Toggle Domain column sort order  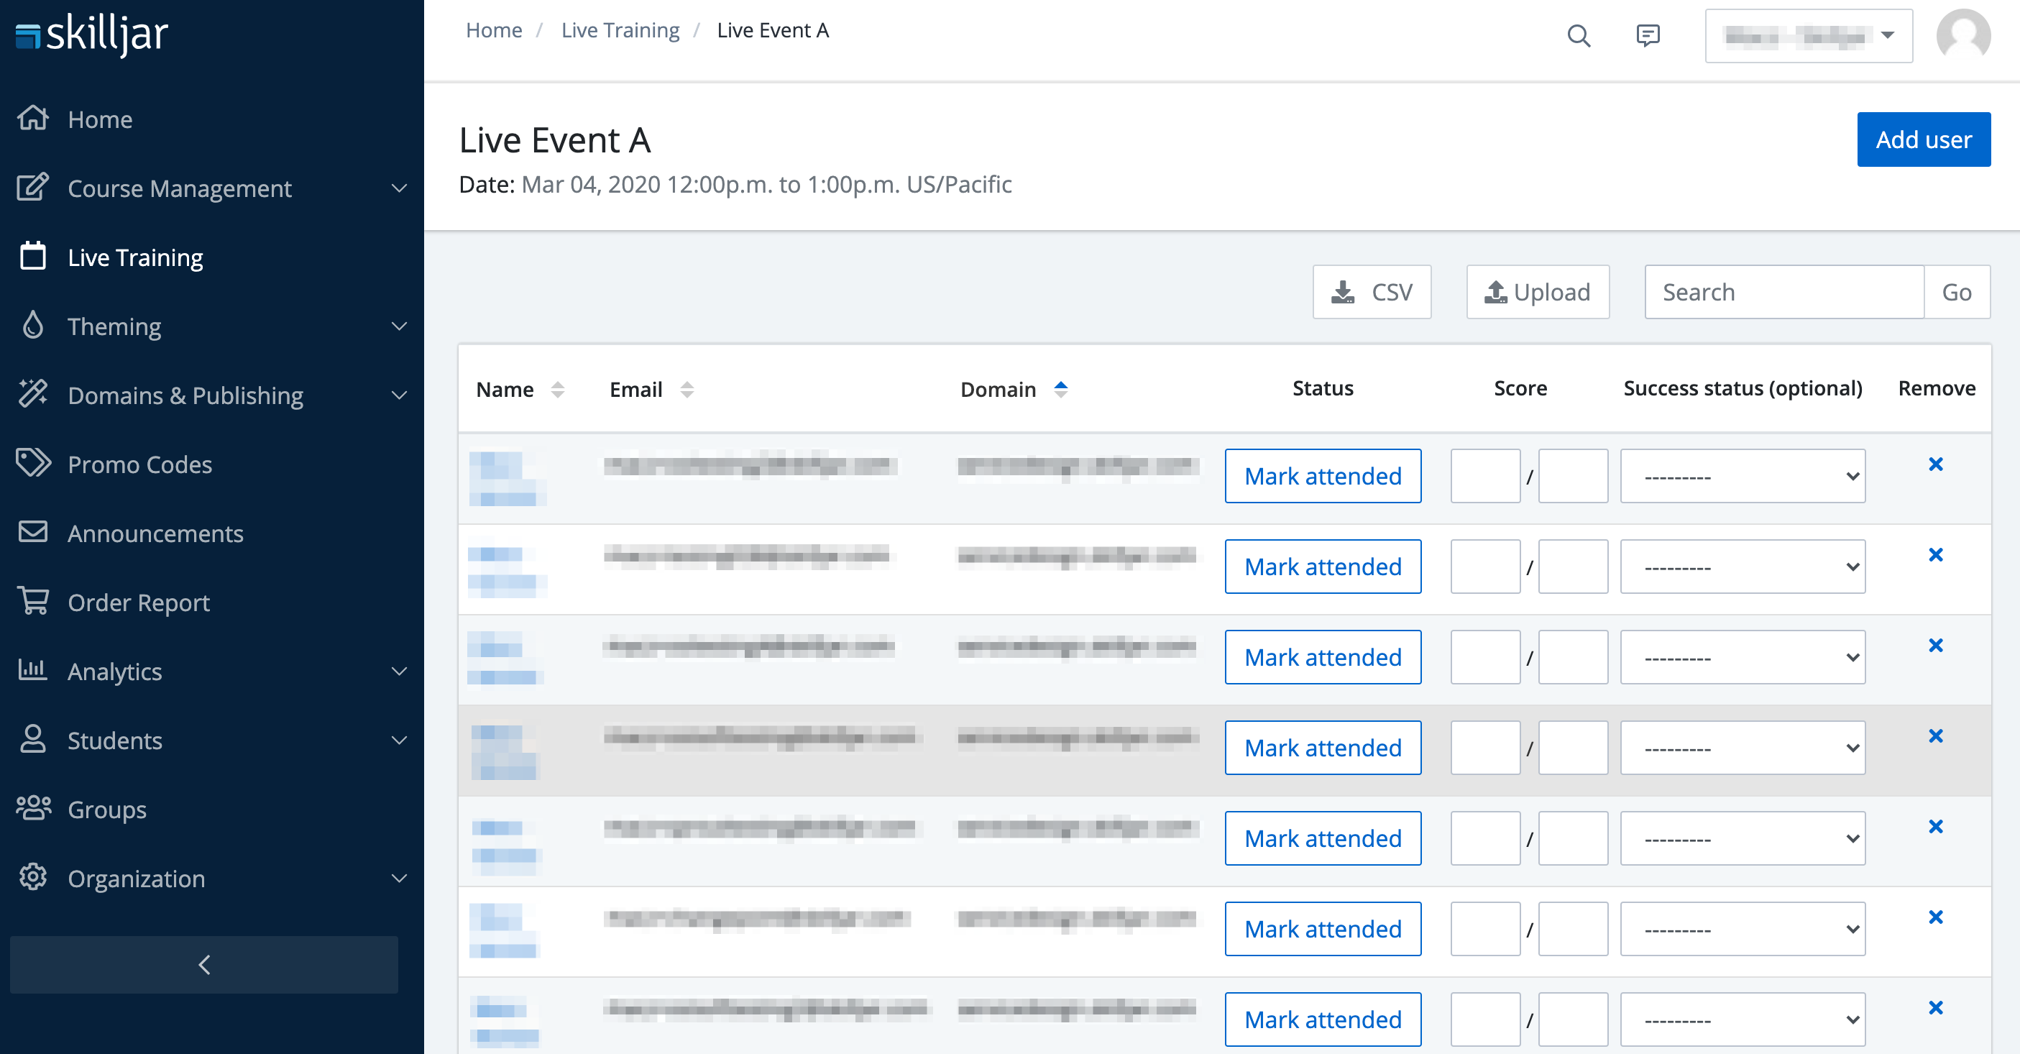click(x=1060, y=390)
